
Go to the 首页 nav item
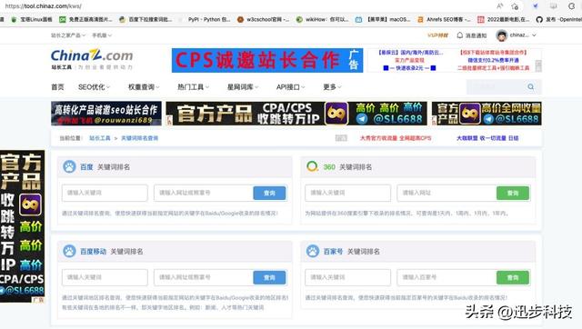pos(57,87)
